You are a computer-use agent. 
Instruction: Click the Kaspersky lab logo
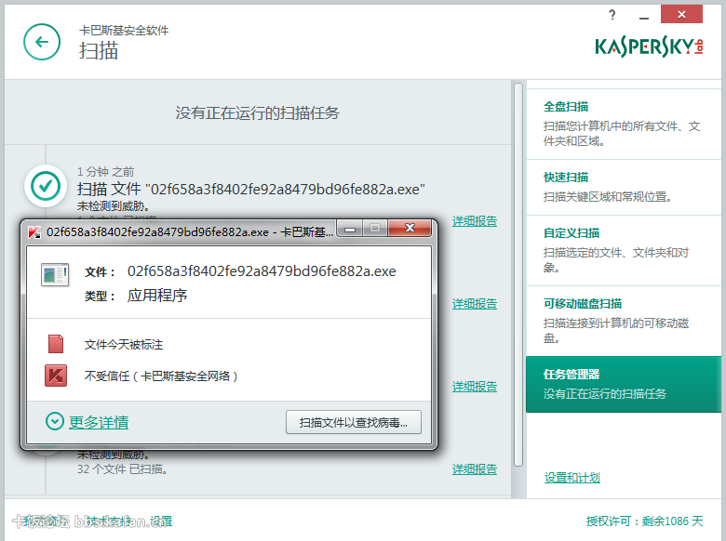click(649, 46)
